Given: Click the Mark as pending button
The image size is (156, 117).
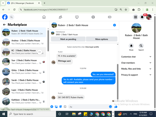Looking at the screenshot, I should coord(68,39).
